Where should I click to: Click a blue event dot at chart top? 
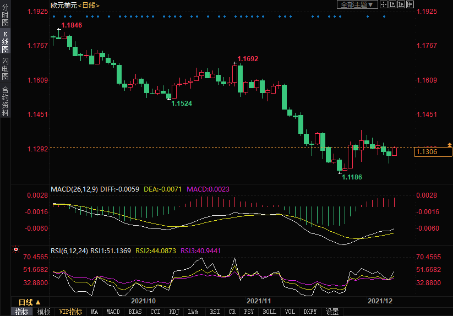(54, 17)
